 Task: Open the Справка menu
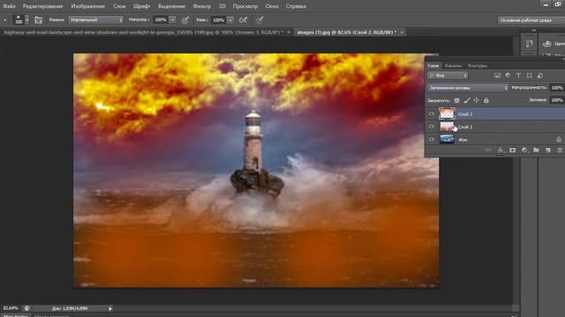pos(296,6)
